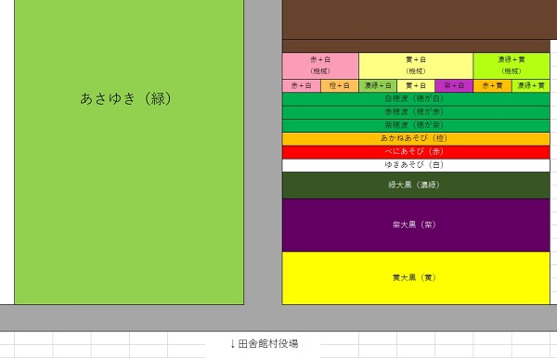Select the white ゆきあそび（白） row
The width and height of the screenshot is (557, 358).
[416, 165]
